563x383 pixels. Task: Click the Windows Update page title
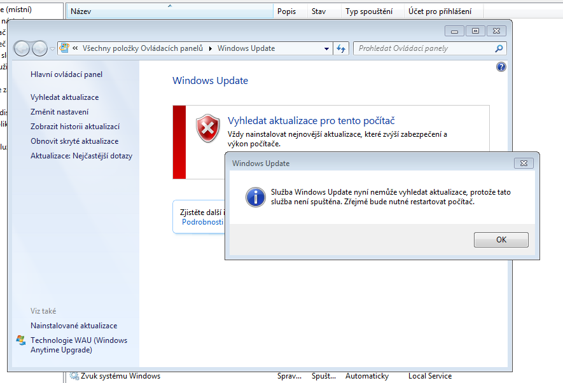[x=210, y=80]
